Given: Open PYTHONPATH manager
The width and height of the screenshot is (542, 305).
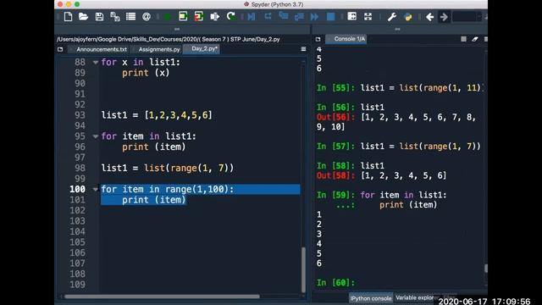Looking at the screenshot, I should tap(408, 17).
